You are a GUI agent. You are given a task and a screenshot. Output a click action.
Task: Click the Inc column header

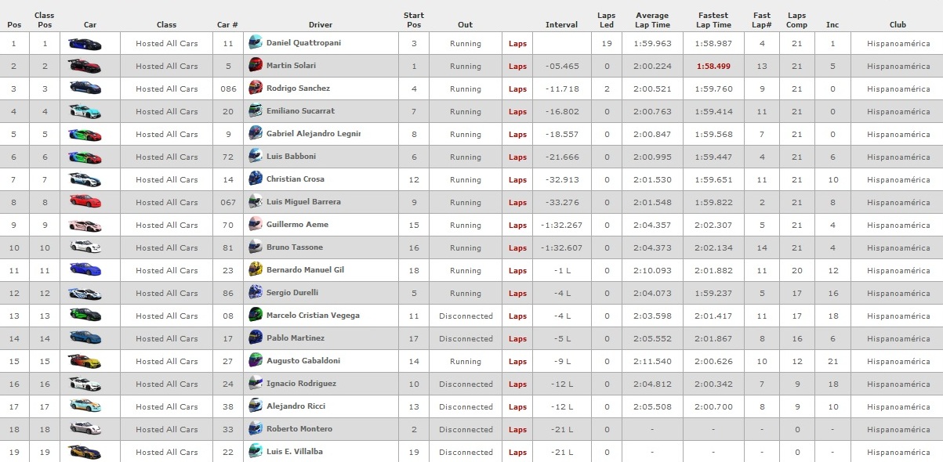pos(832,24)
